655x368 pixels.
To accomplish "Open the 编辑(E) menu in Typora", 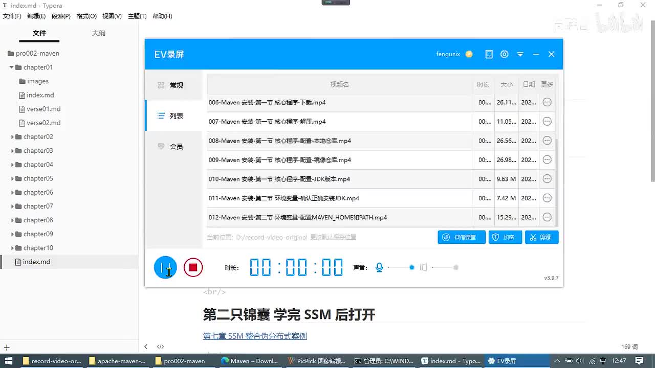I will pos(36,16).
